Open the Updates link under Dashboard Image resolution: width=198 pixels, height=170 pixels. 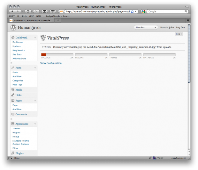click(x=17, y=46)
